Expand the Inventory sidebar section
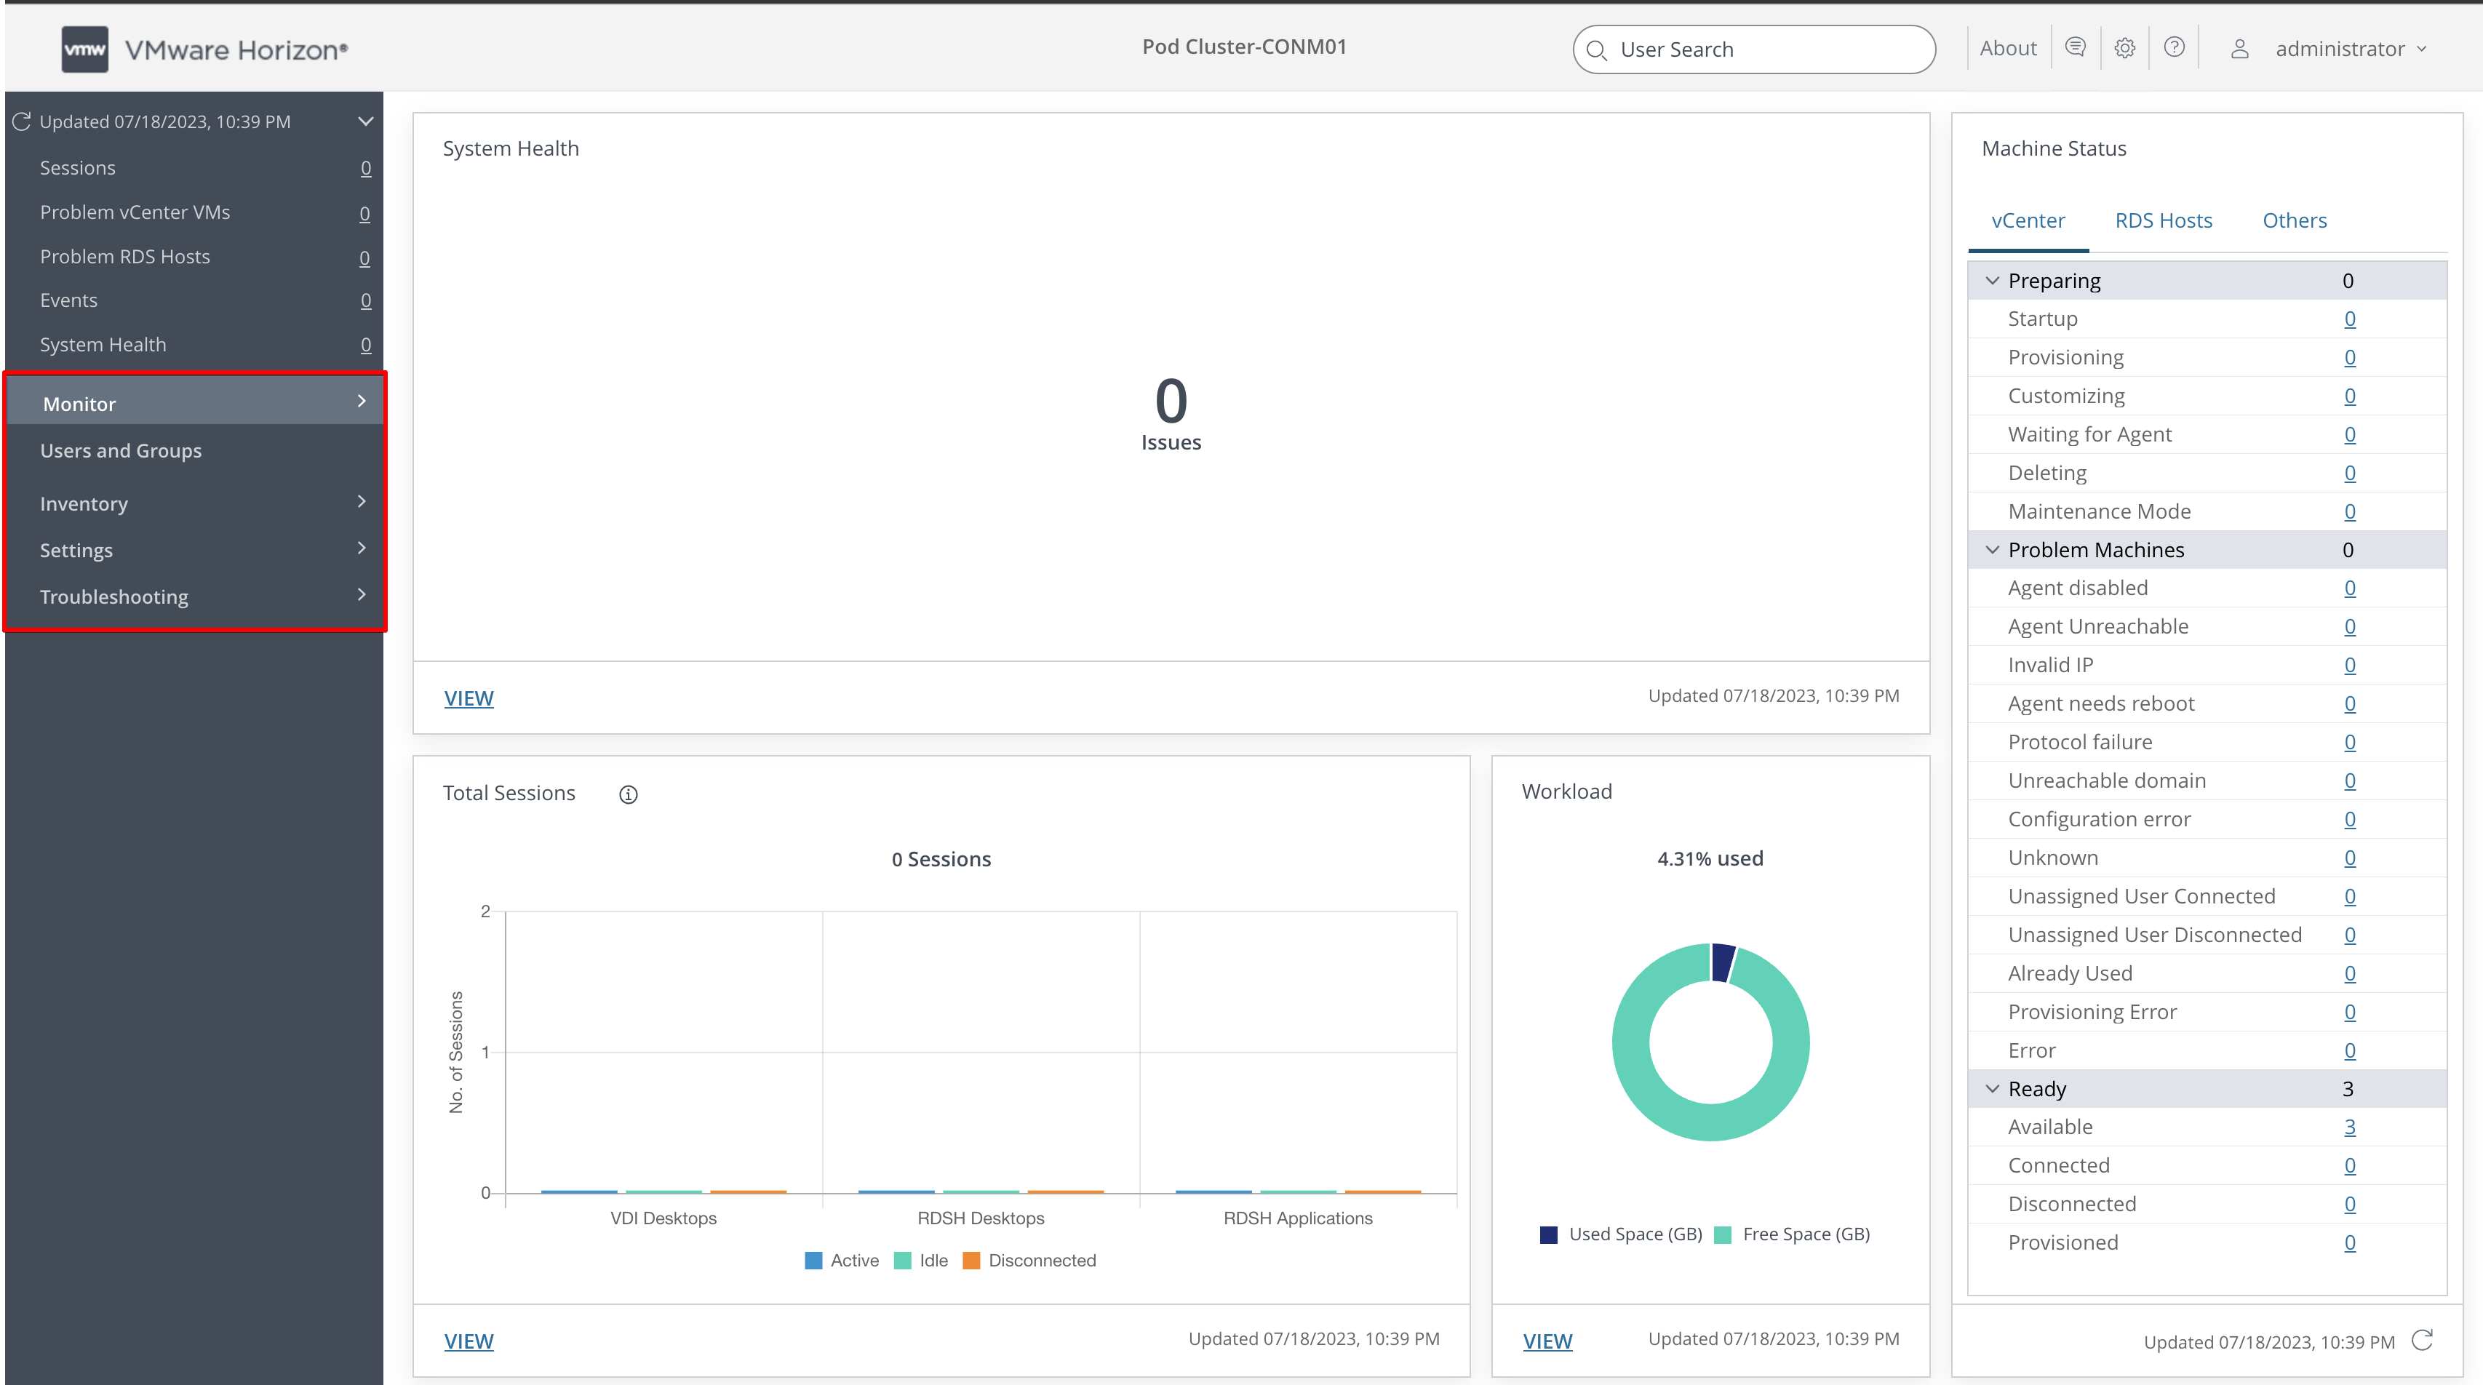Viewport: 2483px width, 1385px height. pos(84,503)
